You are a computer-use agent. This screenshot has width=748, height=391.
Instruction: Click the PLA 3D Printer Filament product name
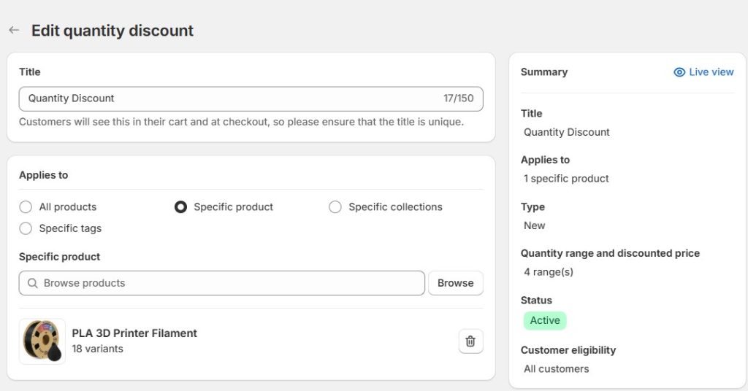pos(134,333)
